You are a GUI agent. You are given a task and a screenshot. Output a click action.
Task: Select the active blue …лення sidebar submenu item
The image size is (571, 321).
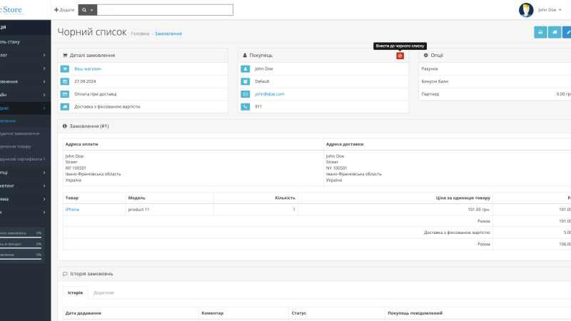pyautogui.click(x=26, y=121)
